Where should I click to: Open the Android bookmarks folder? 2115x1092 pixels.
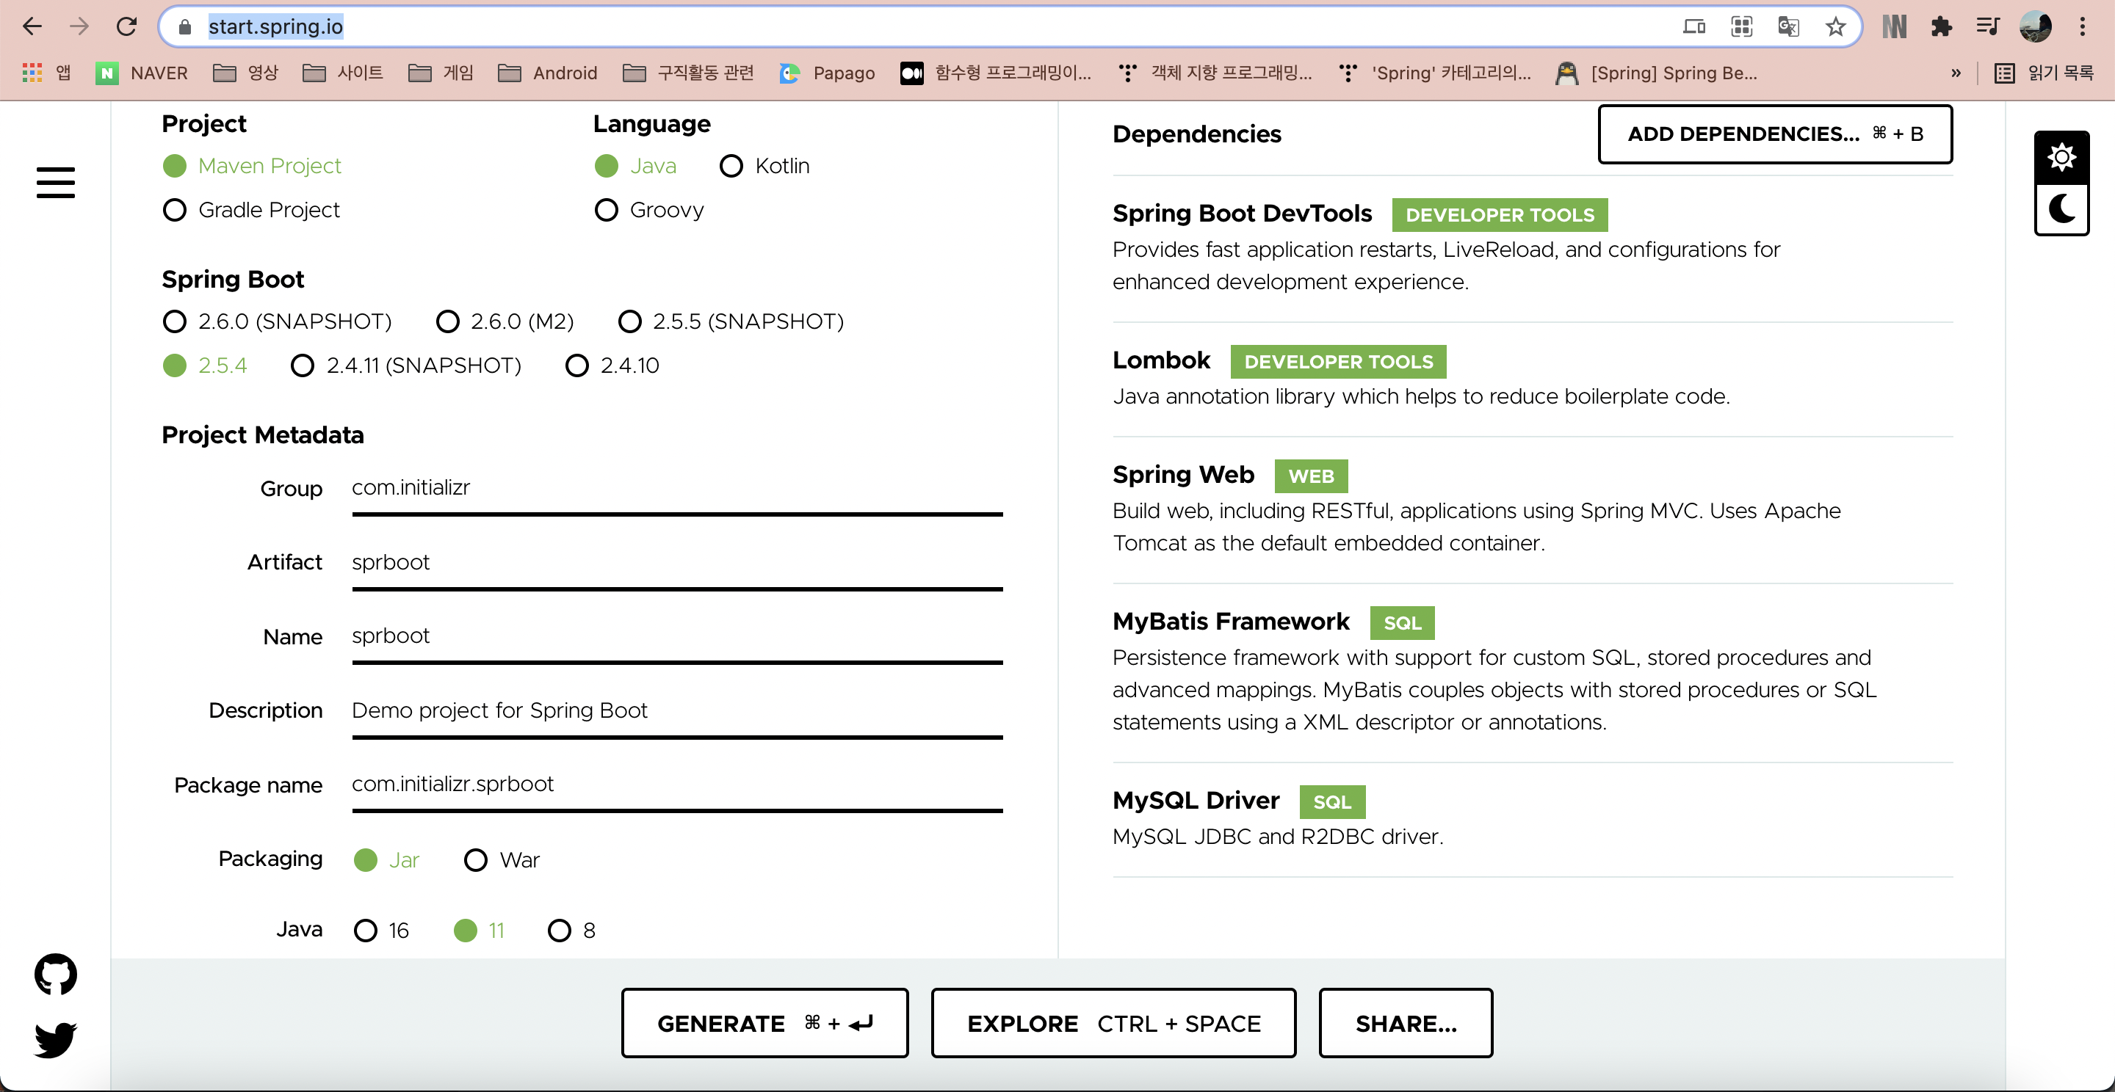(548, 73)
